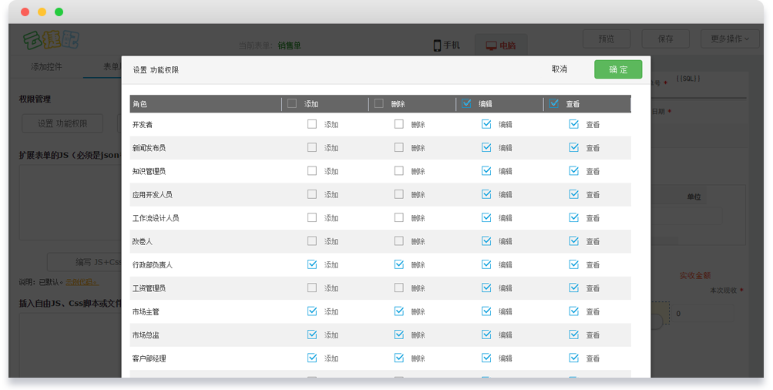Screen dimensions: 773x390
Task: Click the green macOS maximize dot
Action: (59, 12)
